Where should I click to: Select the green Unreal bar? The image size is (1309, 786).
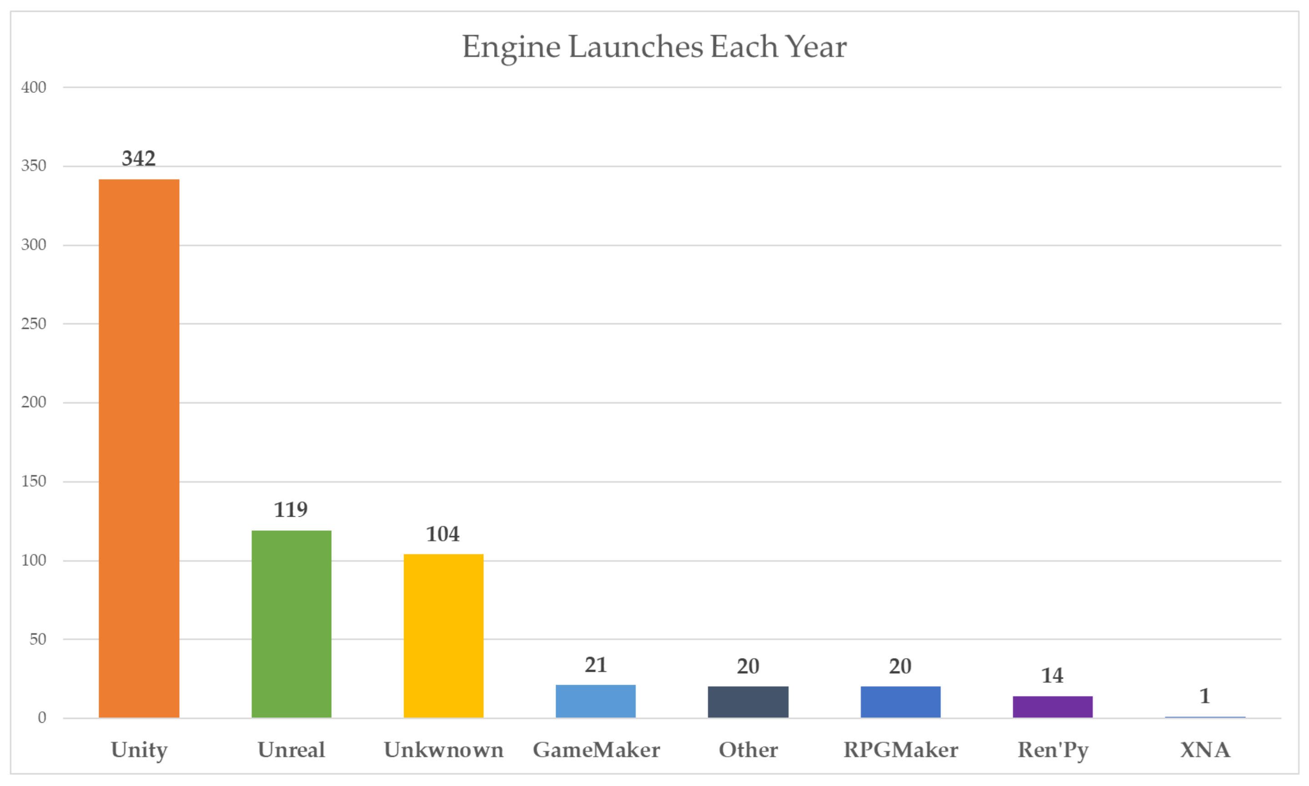point(291,624)
